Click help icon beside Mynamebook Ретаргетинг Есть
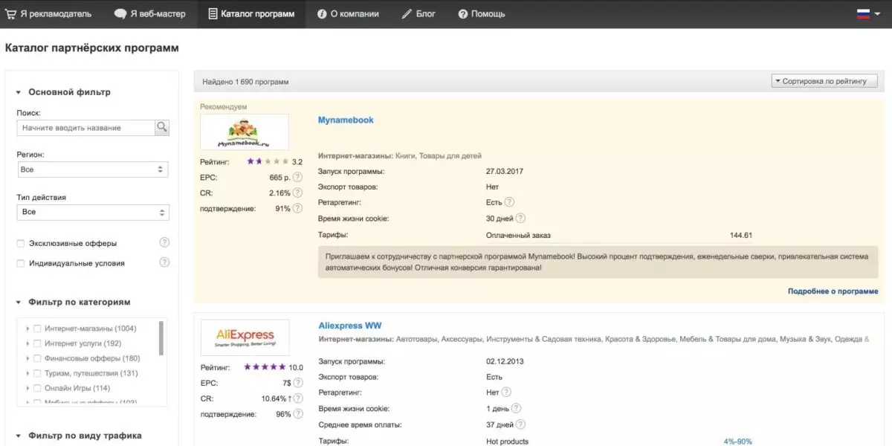The image size is (892, 446). pyautogui.click(x=509, y=202)
